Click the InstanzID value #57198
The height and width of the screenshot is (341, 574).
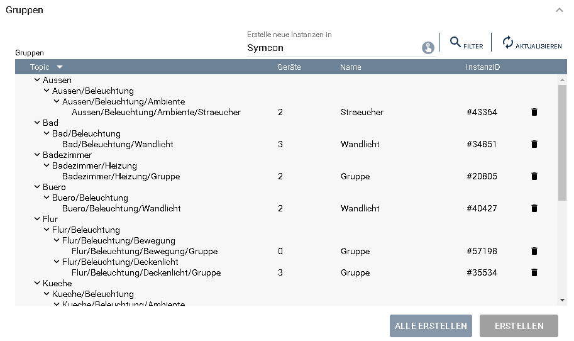[482, 251]
